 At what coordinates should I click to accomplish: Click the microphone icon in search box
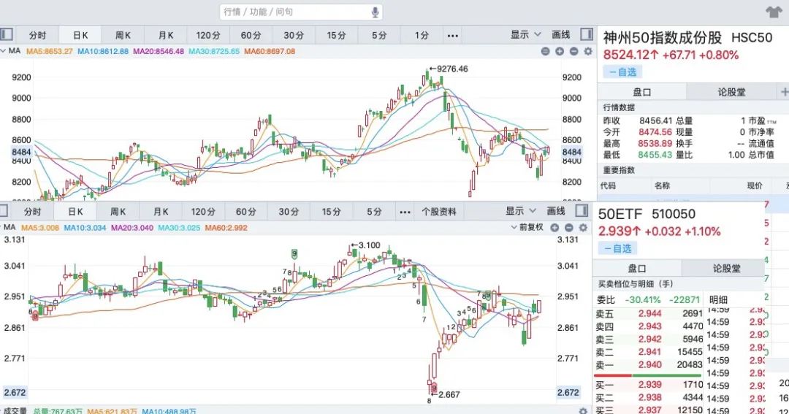click(375, 12)
